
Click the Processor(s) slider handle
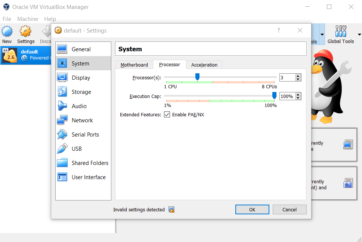[x=197, y=77]
